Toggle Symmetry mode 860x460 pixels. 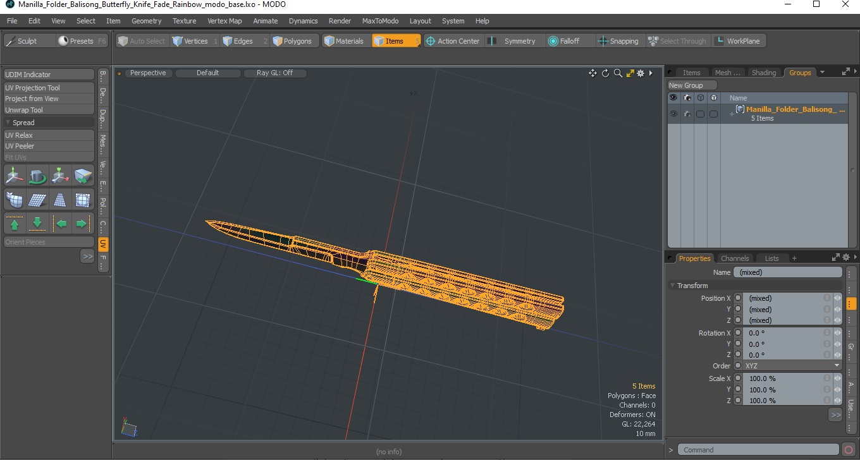(514, 41)
